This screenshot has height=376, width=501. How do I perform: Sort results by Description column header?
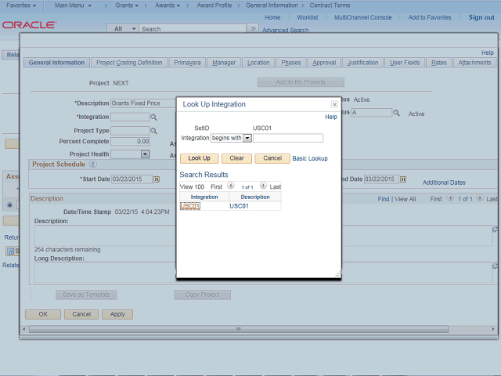tap(255, 197)
